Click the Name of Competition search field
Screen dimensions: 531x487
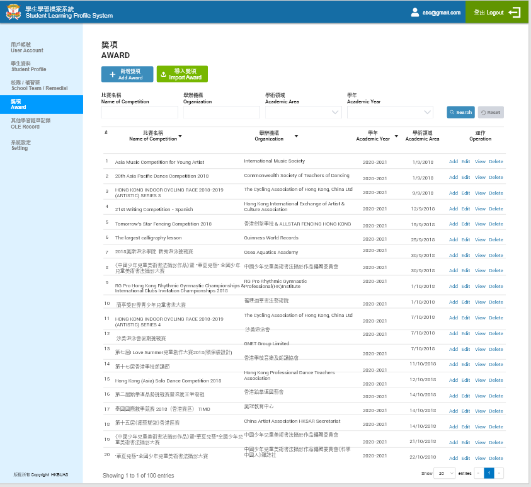[139, 112]
